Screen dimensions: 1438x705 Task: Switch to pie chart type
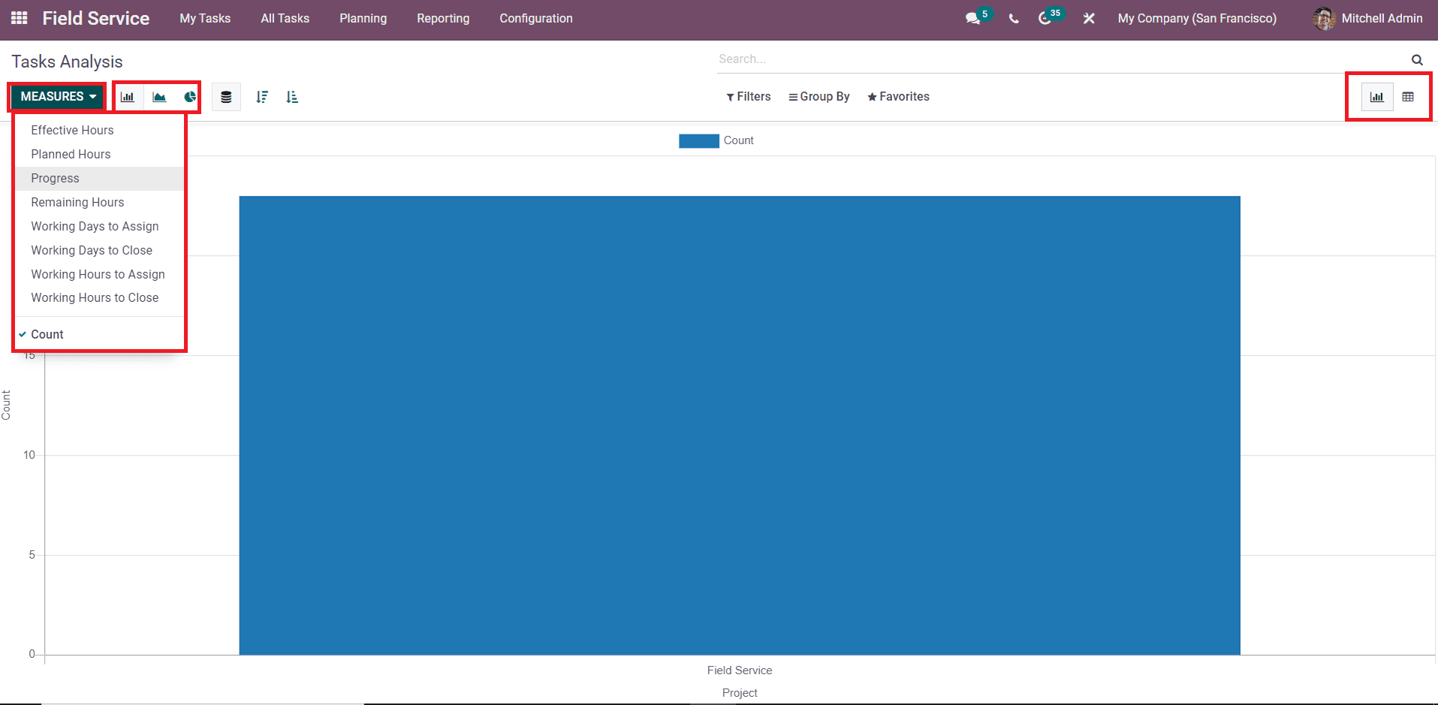[188, 96]
